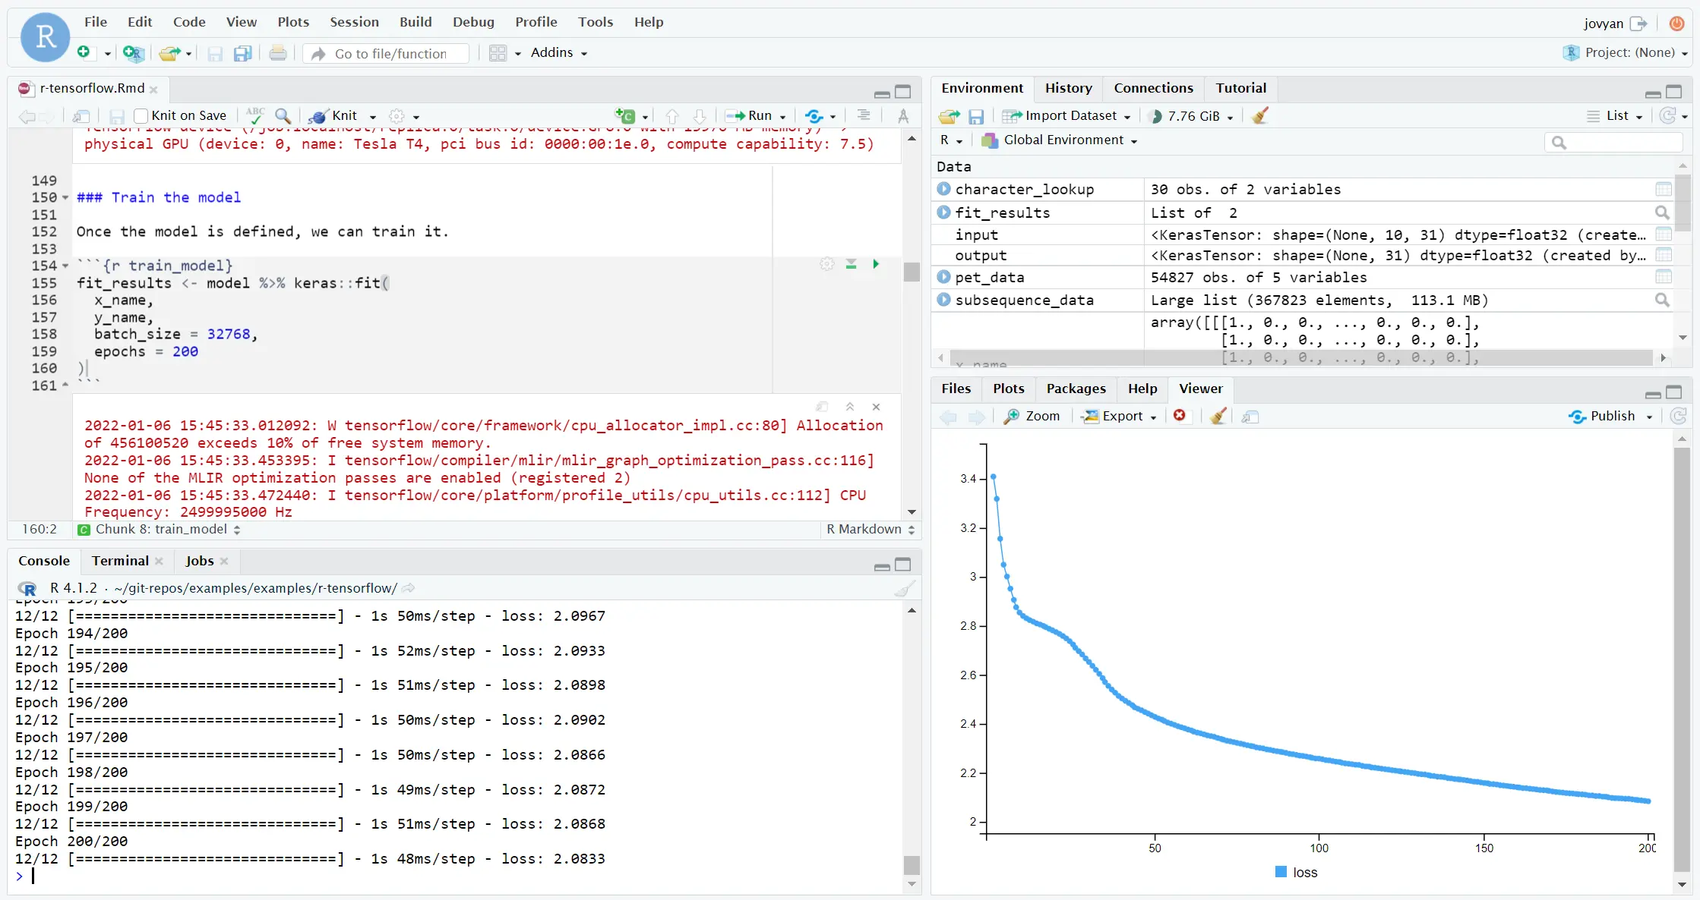Click the 7.76 GiB memory usage indicator
Viewport: 1700px width, 900px height.
(1190, 116)
